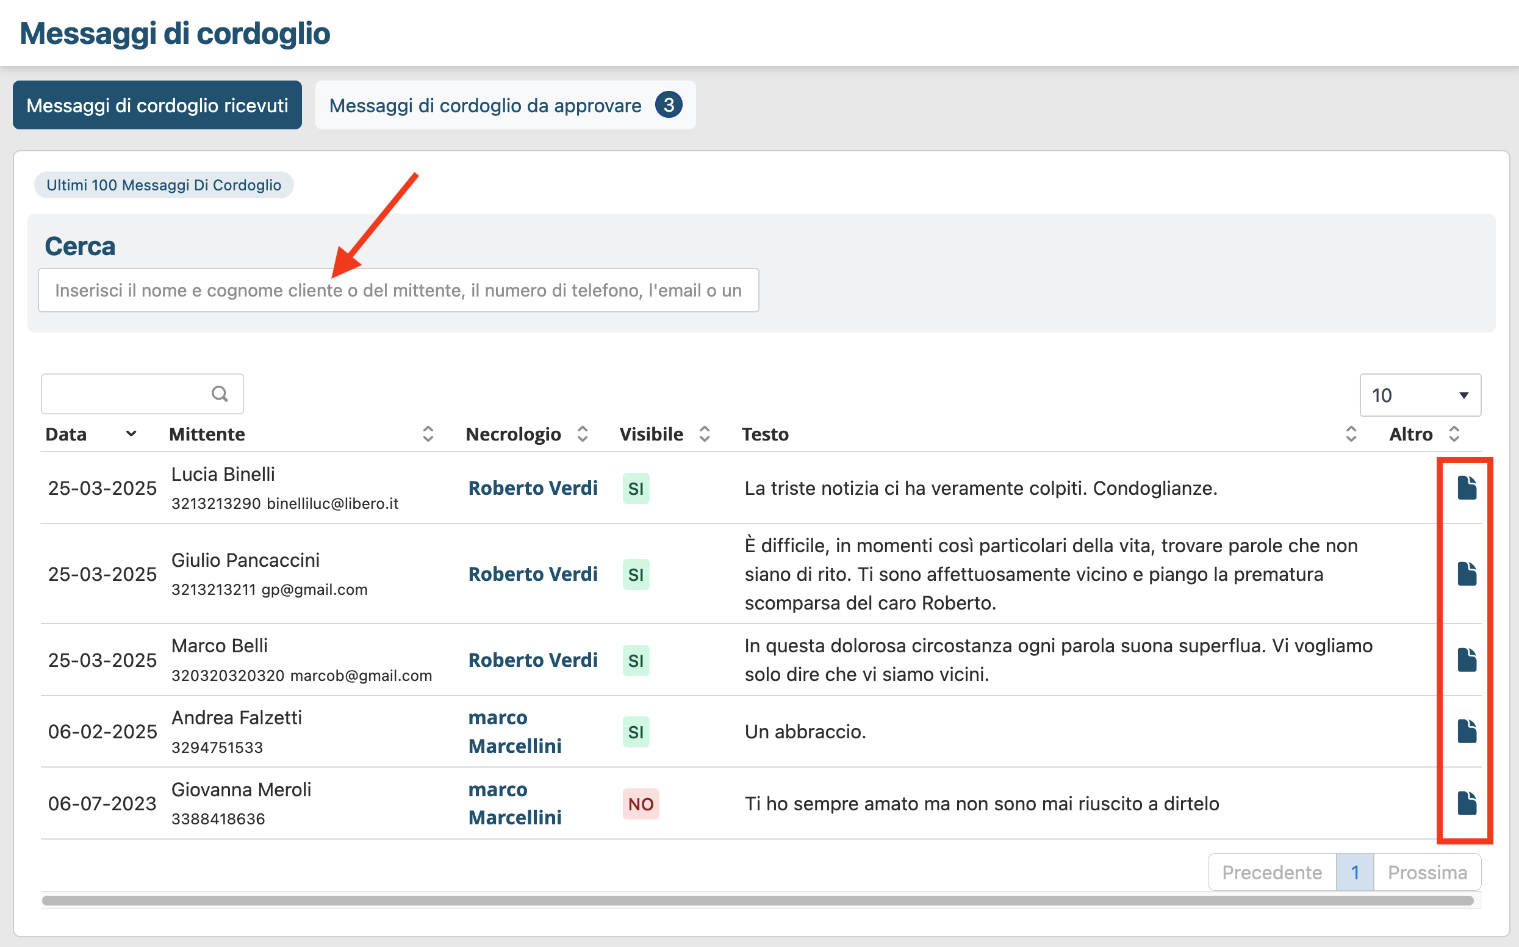Open document icon for Andrea Falzetti message

[x=1467, y=731]
